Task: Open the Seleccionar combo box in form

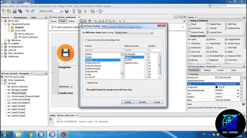Action: (65, 87)
